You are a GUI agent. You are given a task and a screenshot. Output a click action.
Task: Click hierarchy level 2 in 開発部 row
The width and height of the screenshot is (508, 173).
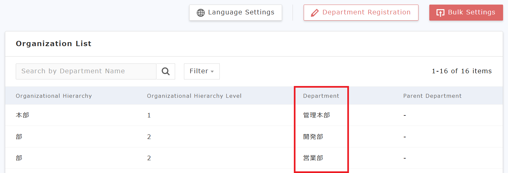coord(149,137)
